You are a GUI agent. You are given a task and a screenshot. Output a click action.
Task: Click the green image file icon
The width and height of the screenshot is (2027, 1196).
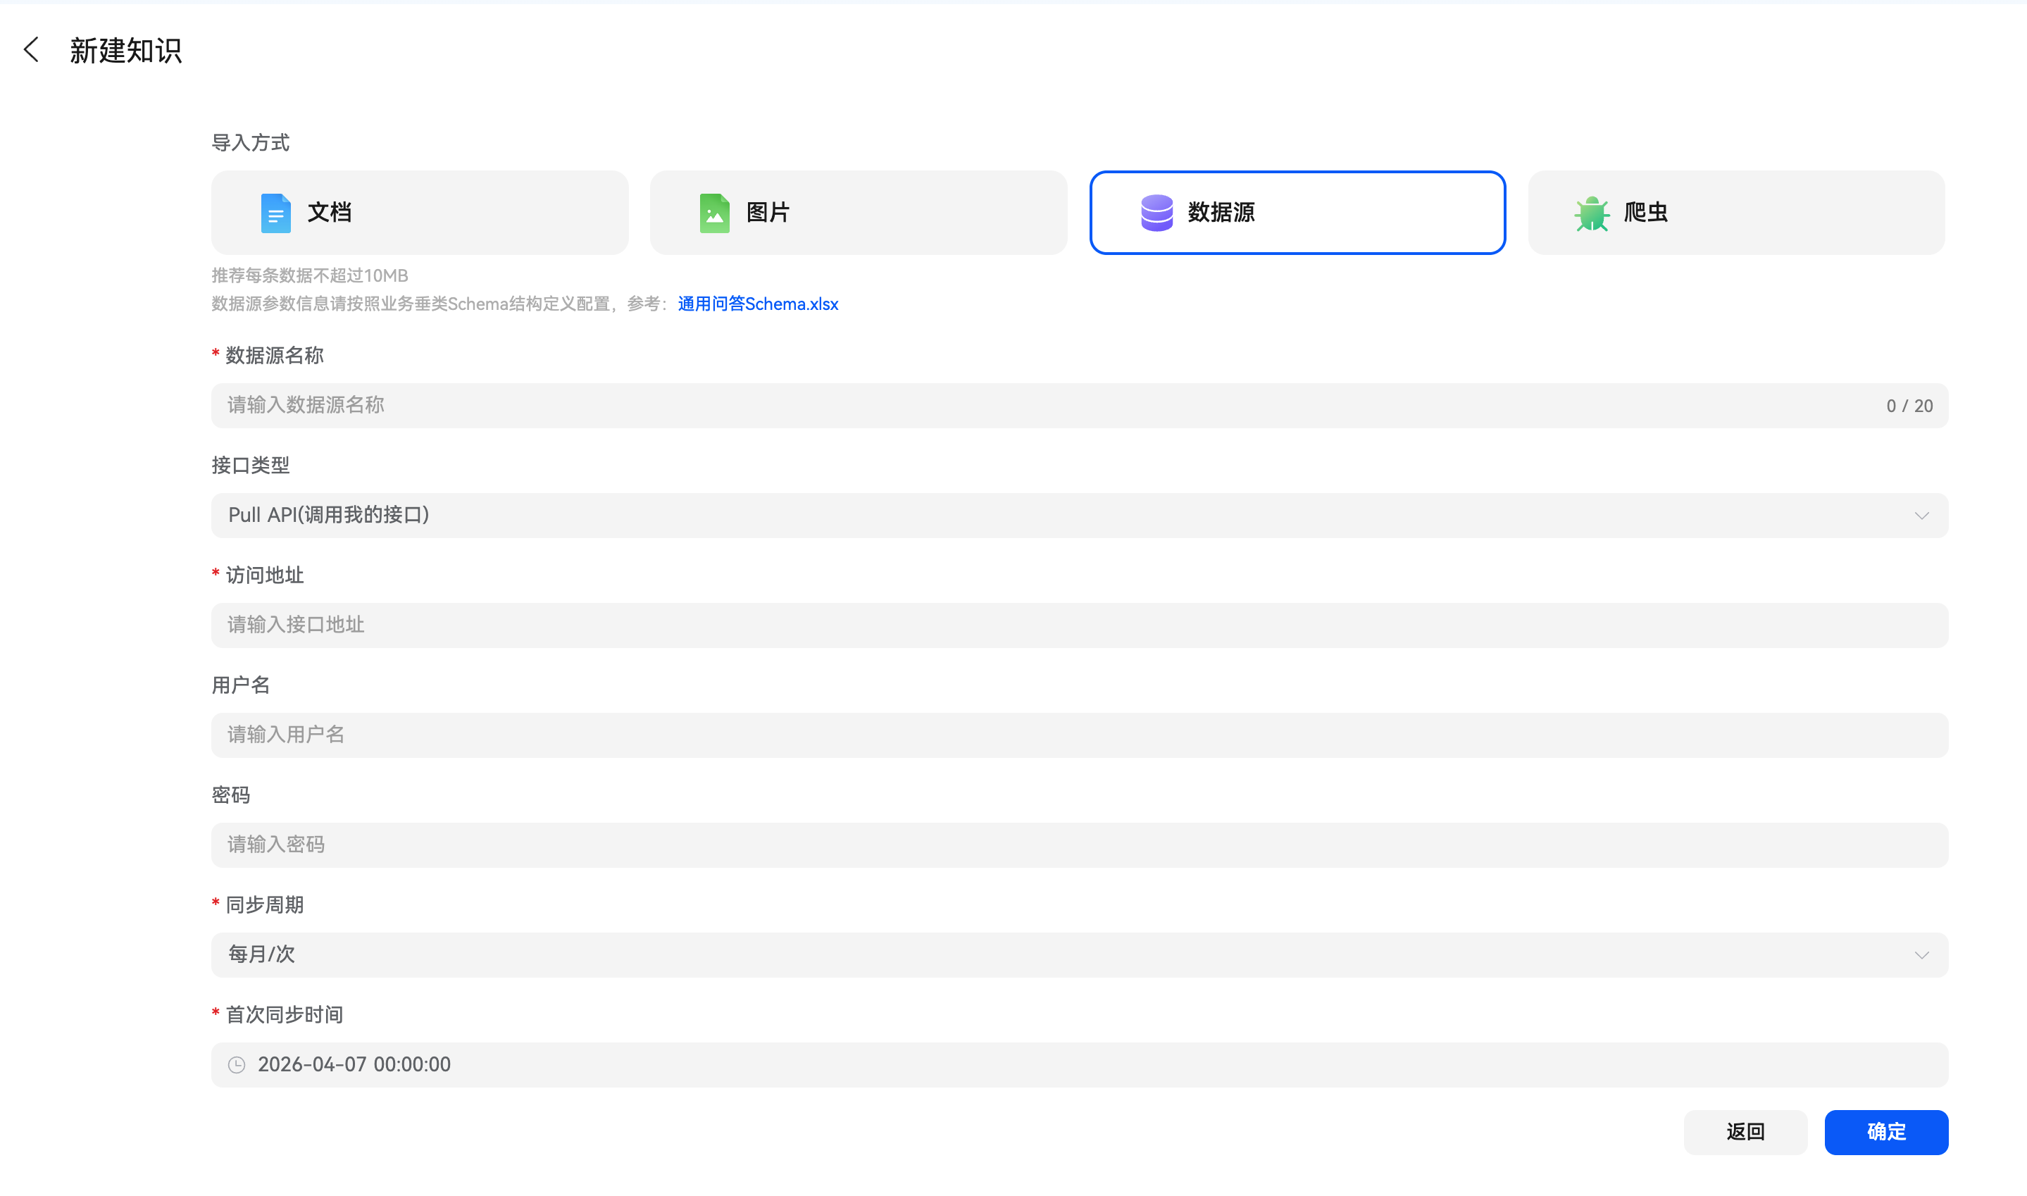tap(713, 213)
